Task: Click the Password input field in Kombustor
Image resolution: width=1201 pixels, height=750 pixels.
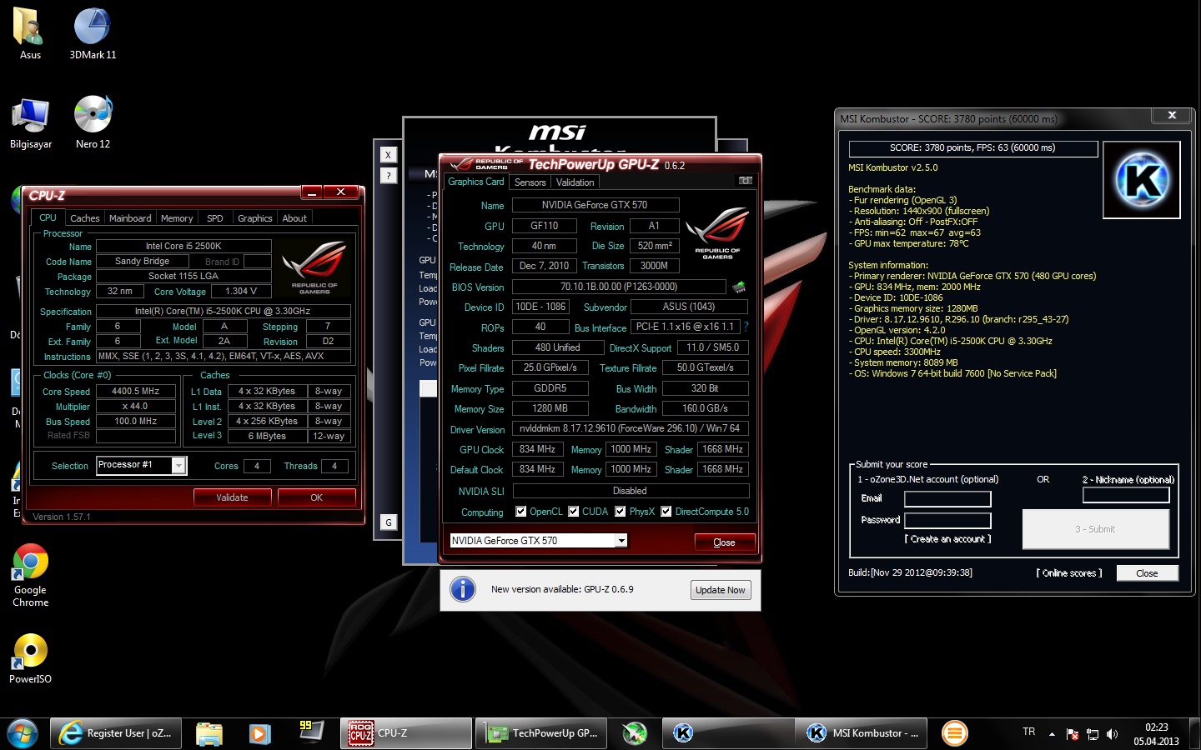Action: [947, 521]
